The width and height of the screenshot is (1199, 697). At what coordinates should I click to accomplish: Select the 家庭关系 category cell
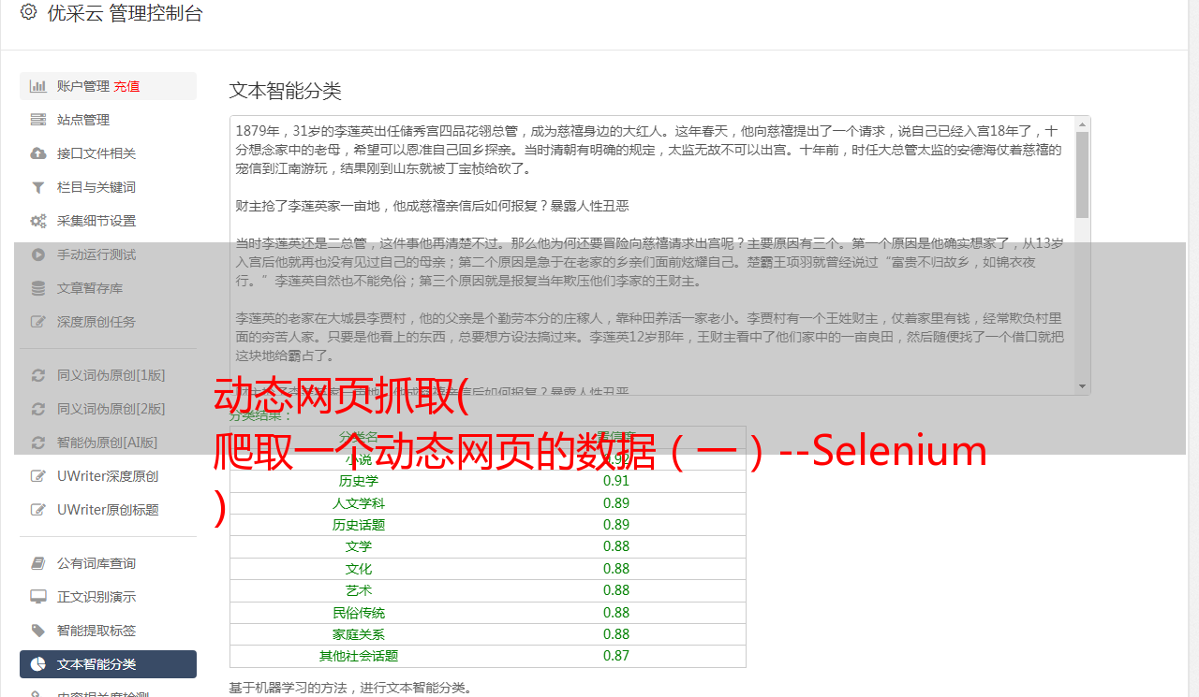359,634
